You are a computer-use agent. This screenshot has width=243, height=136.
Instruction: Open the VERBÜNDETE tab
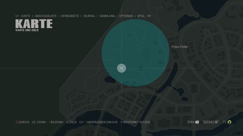pos(70,16)
